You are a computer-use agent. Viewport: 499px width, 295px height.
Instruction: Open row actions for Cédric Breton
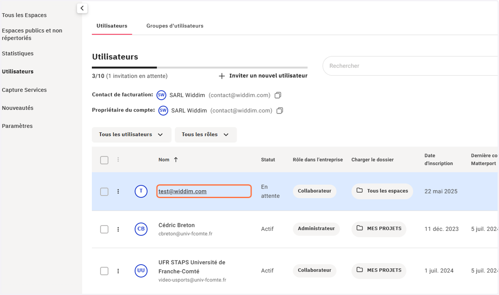click(118, 229)
